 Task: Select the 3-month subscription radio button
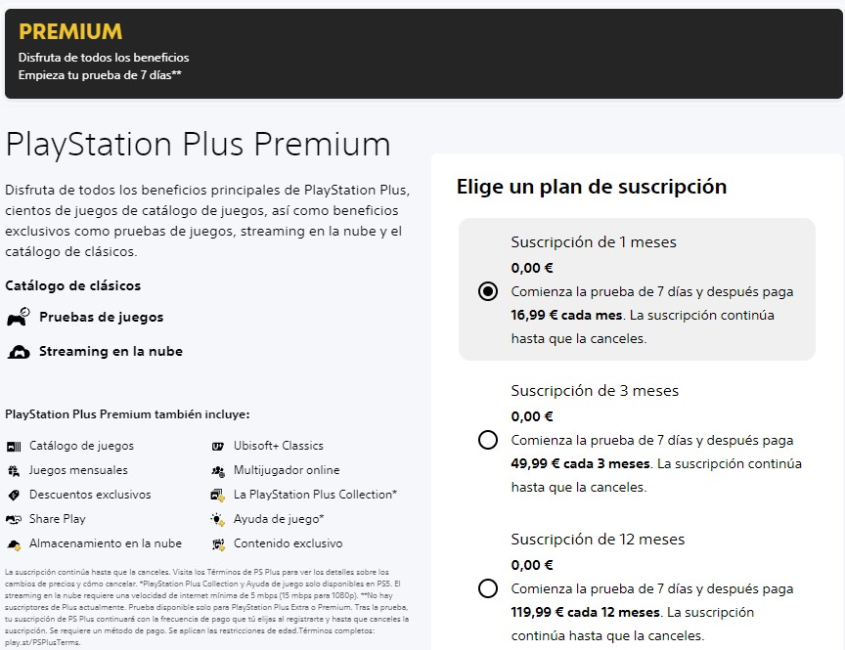(488, 440)
